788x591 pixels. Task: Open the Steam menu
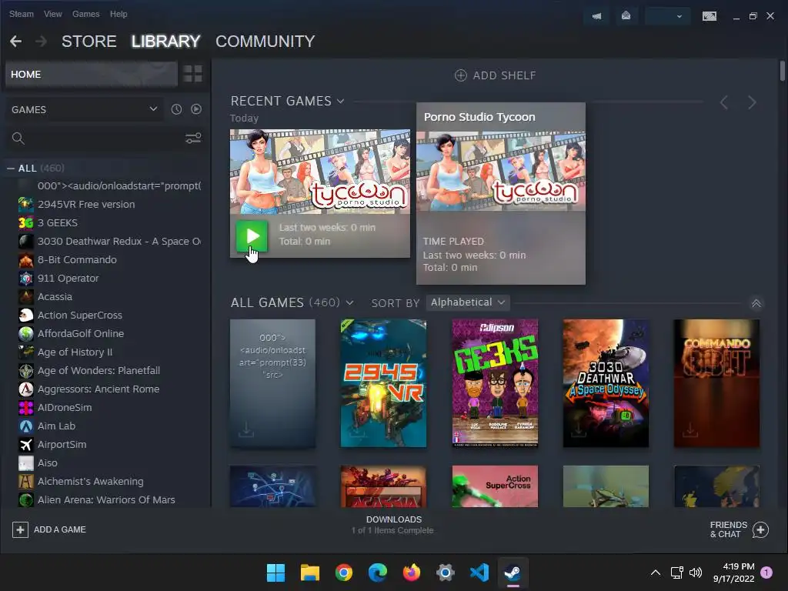click(x=21, y=14)
